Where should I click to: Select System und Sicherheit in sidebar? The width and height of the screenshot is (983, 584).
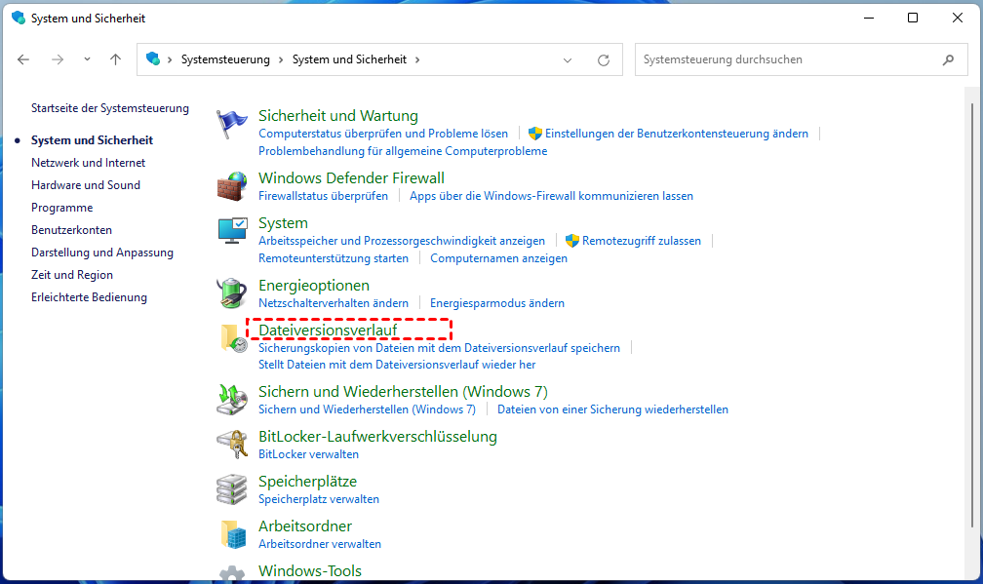[92, 139]
